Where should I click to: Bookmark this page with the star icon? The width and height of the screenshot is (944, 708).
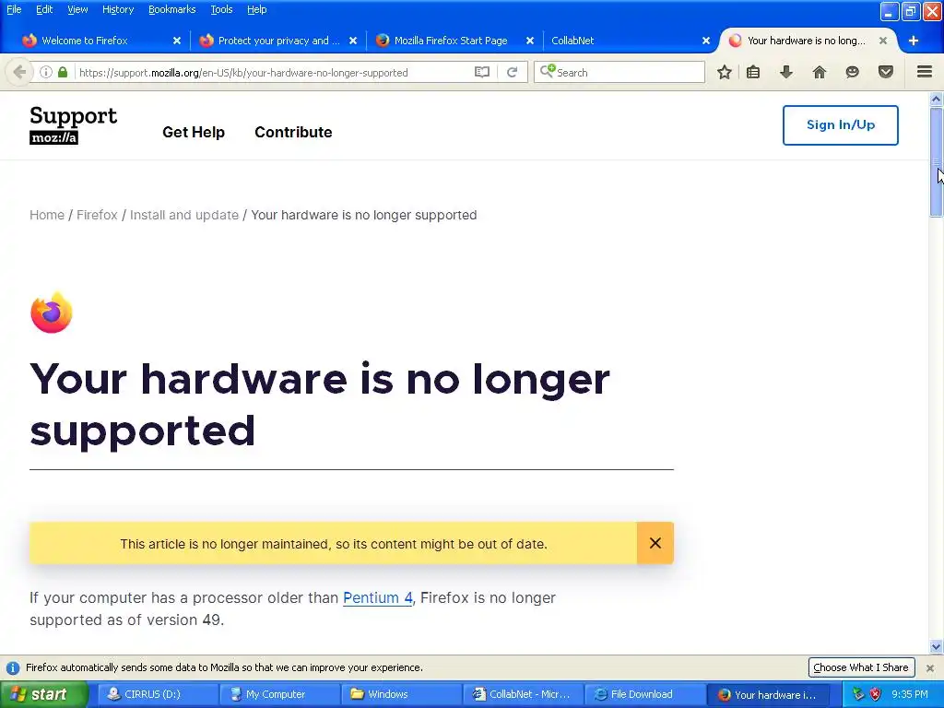pos(725,72)
